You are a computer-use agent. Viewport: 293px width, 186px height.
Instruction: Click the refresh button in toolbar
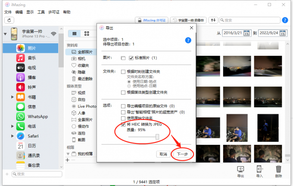[x=9, y=20]
